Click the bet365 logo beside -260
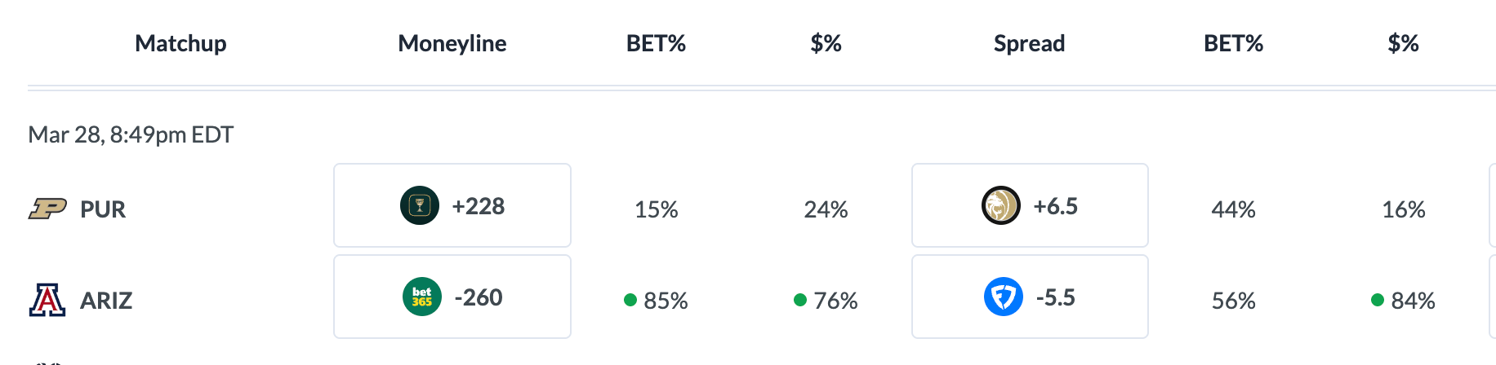This screenshot has height=365, width=1496. 422,297
